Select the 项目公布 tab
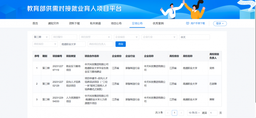256x118 pixels. tap(116, 23)
